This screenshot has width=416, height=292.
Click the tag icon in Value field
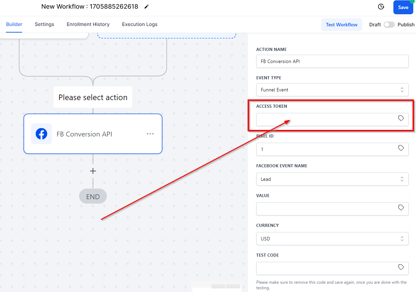pos(401,208)
